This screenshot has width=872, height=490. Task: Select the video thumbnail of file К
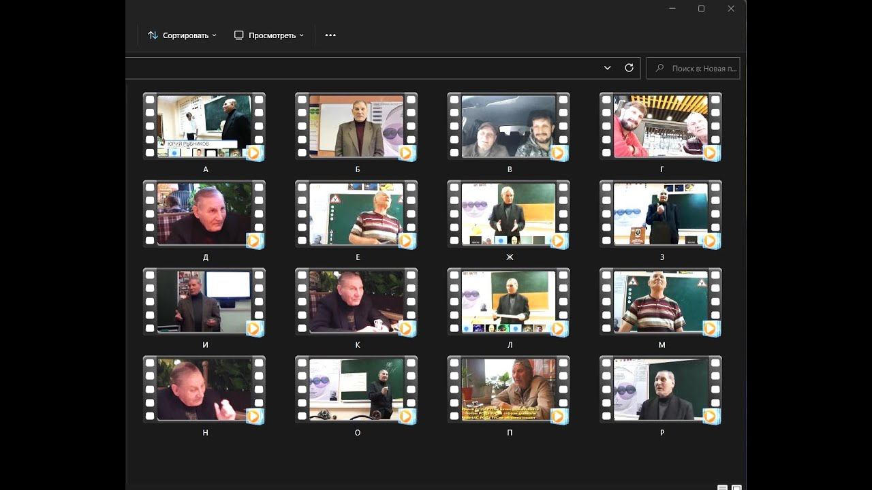pos(356,302)
